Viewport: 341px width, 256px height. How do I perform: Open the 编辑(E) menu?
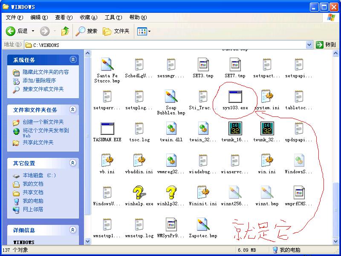click(39, 17)
